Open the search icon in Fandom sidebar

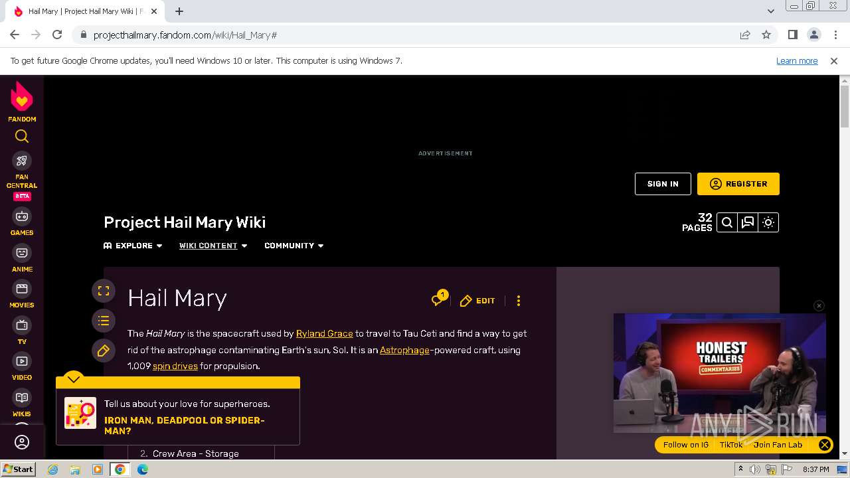22,136
